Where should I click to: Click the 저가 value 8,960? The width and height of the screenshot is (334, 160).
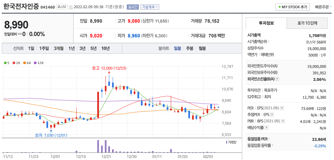click(134, 36)
